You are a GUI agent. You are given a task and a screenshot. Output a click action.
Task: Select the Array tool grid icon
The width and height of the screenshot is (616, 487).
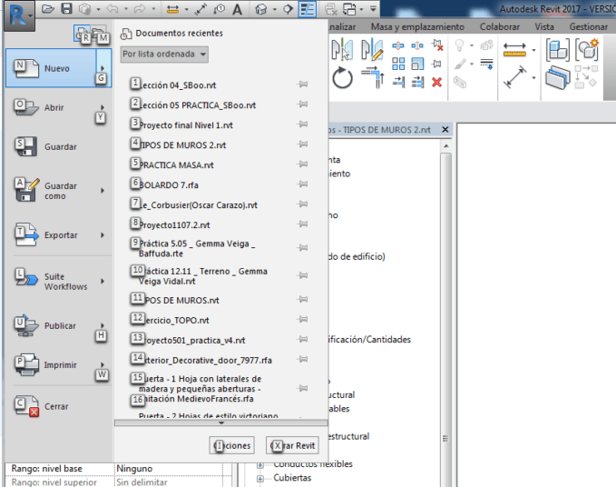click(x=398, y=64)
